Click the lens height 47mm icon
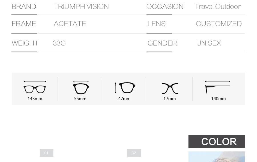257x162 pixels. 125,88
